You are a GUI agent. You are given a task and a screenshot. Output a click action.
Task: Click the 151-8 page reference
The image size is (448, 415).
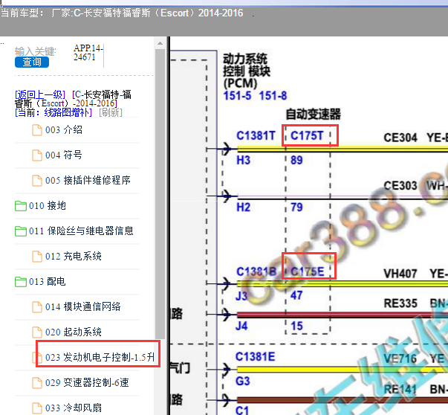click(x=273, y=96)
